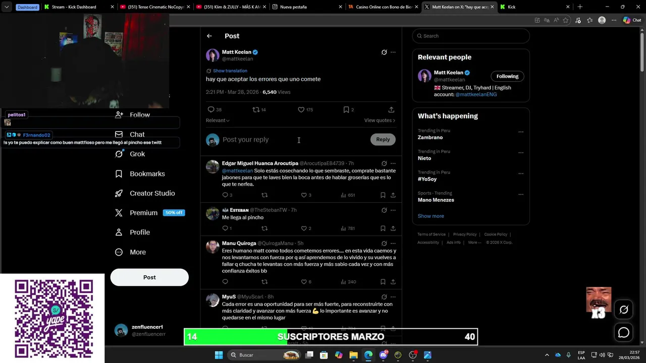Open Windows Start menu
646x363 pixels.
(219, 355)
